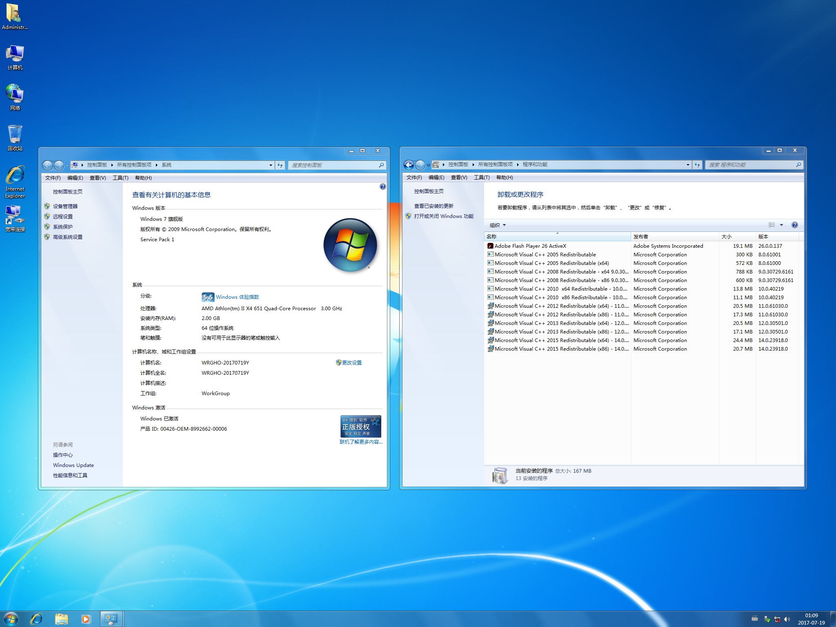Click the 设备管理器 Device Manager link
Screen dimensions: 836x627
click(65, 207)
